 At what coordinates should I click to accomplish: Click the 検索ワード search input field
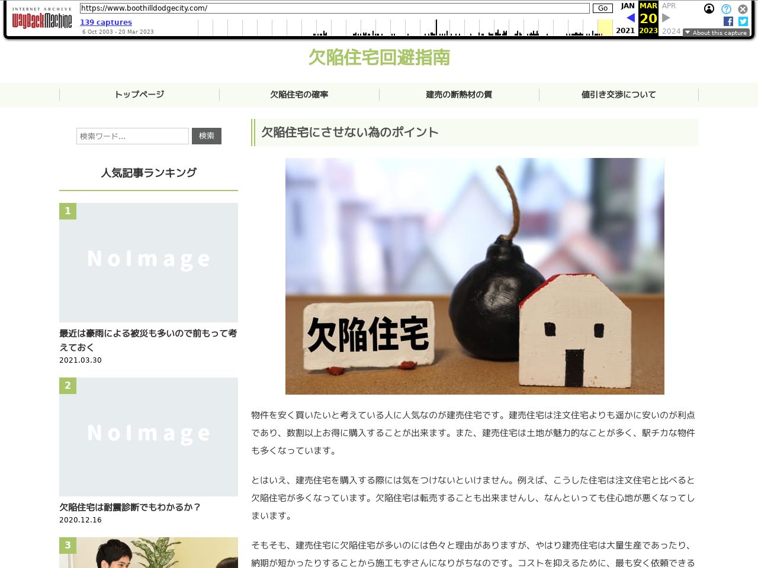(133, 136)
